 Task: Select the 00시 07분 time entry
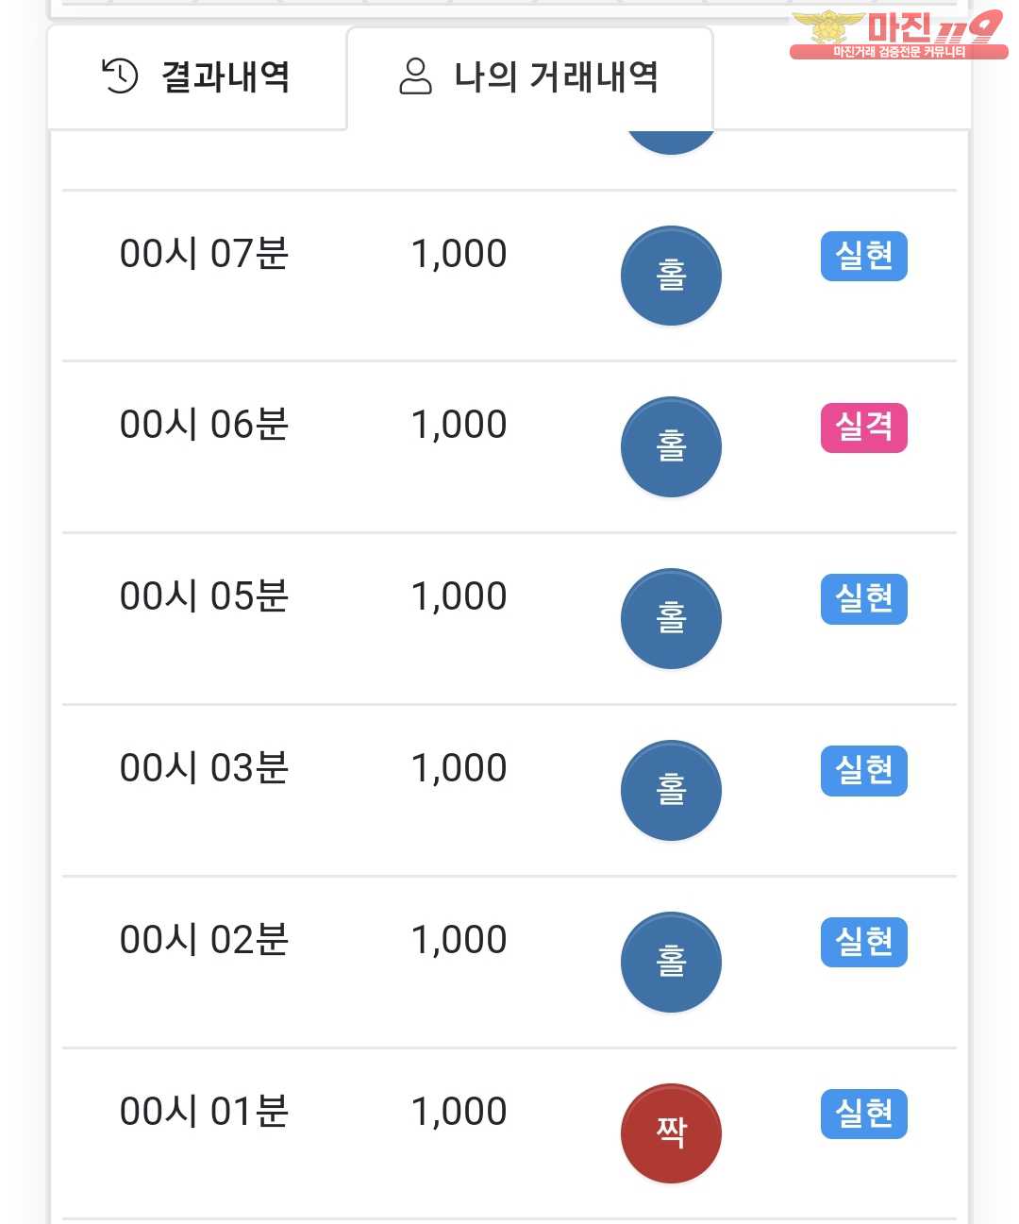204,254
